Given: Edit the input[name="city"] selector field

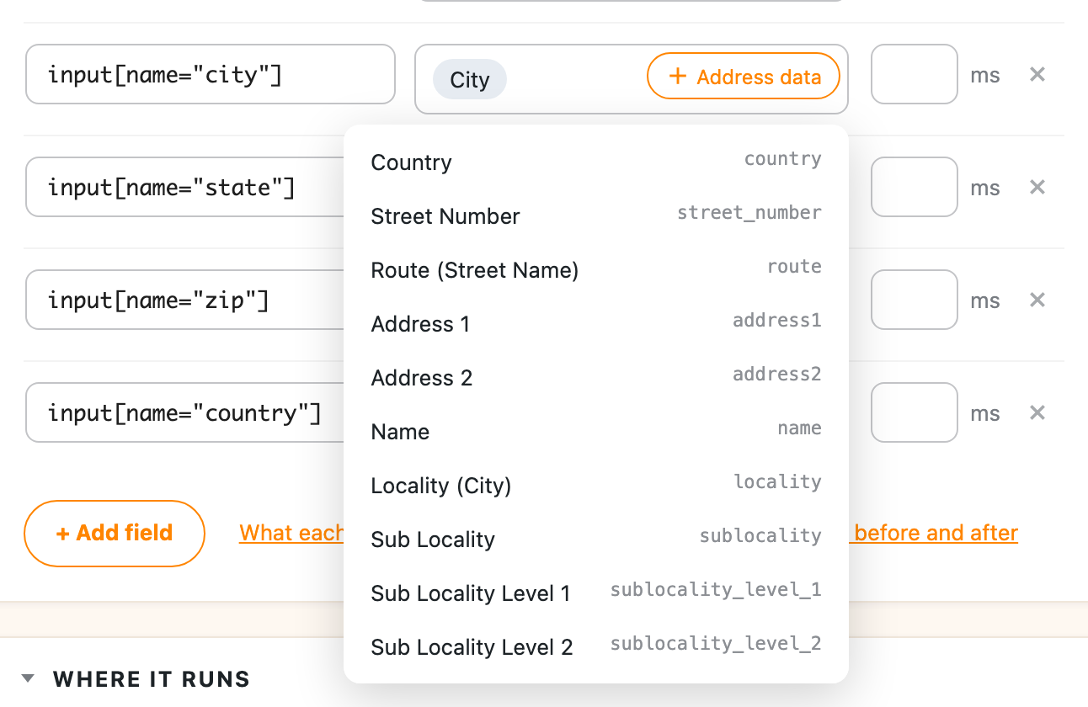Looking at the screenshot, I should [211, 74].
